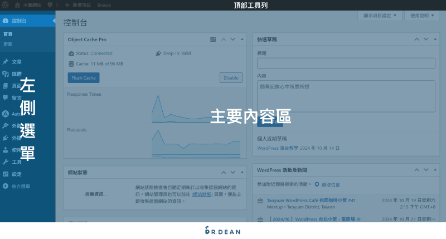The width and height of the screenshot is (446, 239).
Task: Click the Requests chart
Action: [196, 144]
